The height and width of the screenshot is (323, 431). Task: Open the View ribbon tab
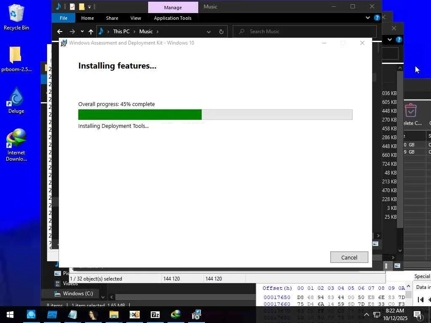coord(136,18)
